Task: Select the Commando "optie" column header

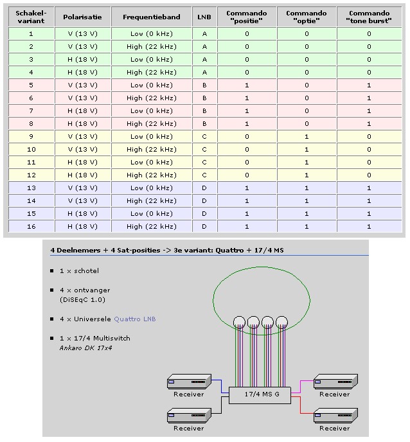Action: [x=306, y=17]
